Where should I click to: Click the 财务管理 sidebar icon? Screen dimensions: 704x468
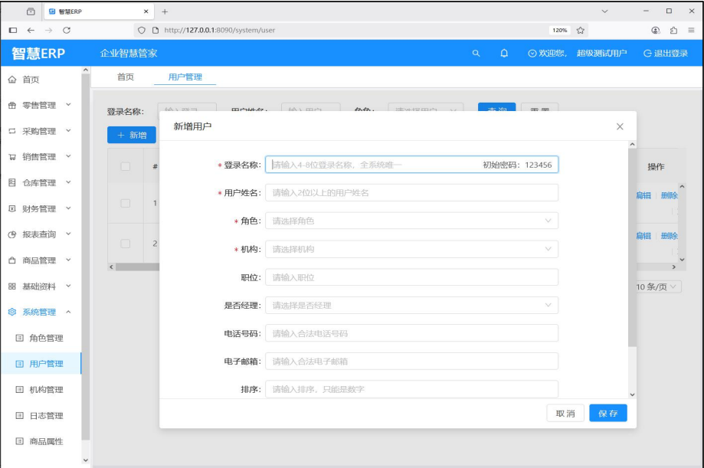[12, 208]
